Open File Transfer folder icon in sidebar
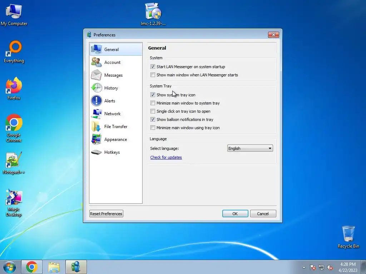 click(96, 127)
